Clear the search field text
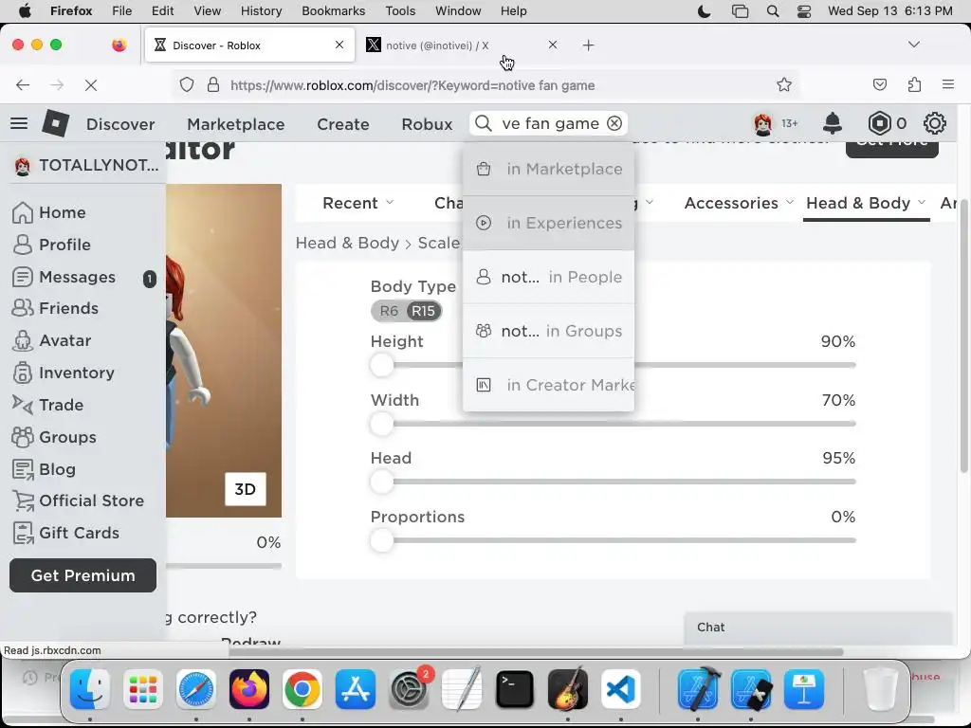971x728 pixels. tap(614, 123)
